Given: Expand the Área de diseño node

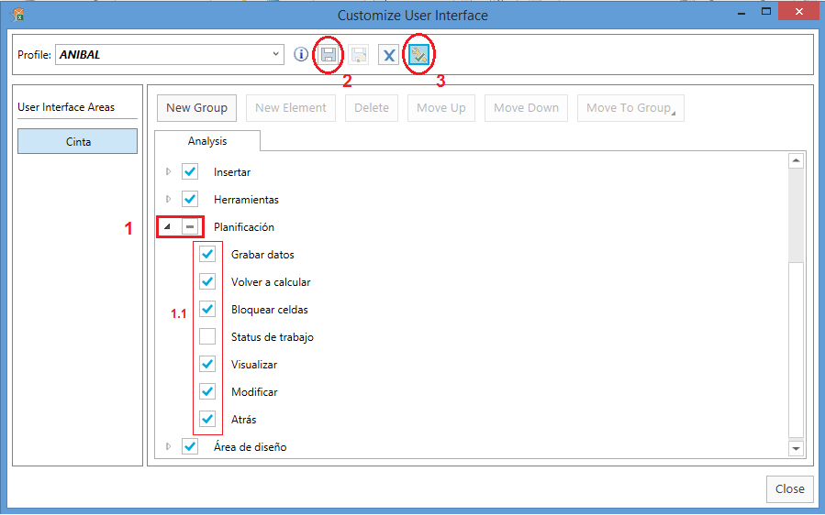Looking at the screenshot, I should 168,446.
